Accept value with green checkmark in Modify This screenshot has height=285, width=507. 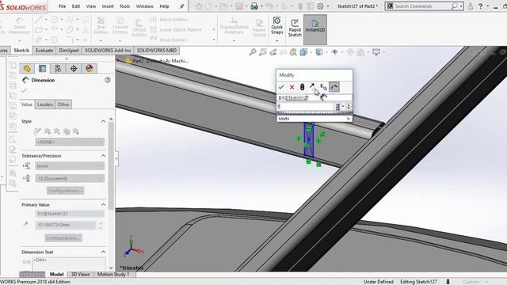pyautogui.click(x=281, y=87)
